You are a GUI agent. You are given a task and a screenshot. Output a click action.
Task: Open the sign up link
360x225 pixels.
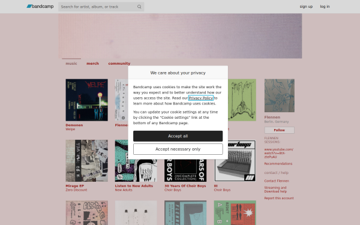coord(306,7)
